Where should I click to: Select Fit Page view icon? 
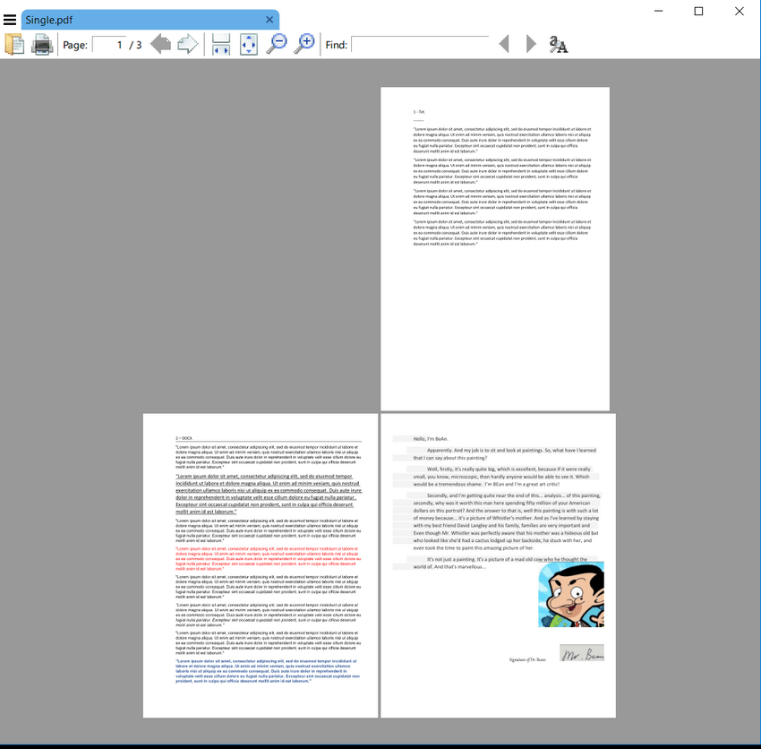(249, 44)
